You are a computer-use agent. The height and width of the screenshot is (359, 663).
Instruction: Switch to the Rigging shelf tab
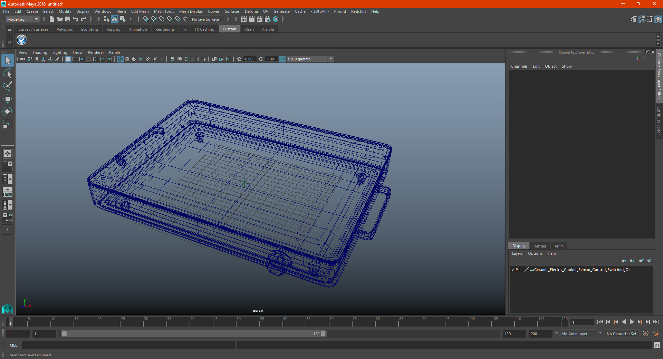113,29
